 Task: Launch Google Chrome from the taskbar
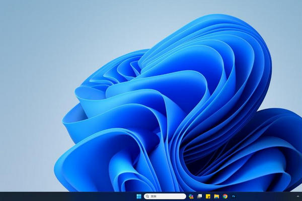click(225, 196)
